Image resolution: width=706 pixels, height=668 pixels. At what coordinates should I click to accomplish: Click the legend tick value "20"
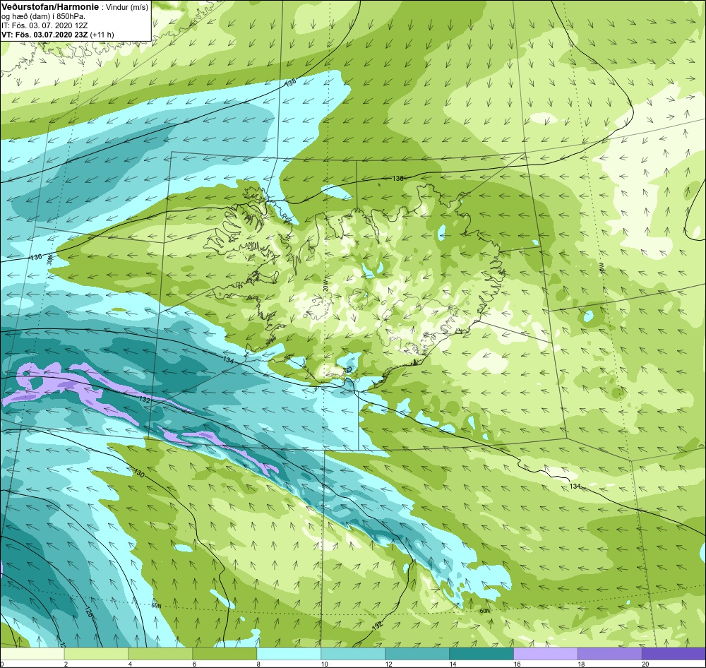[x=645, y=664]
